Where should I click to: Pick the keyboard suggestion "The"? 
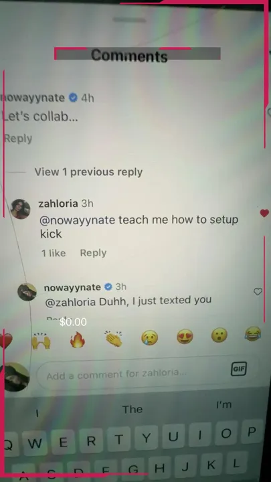[x=132, y=410]
